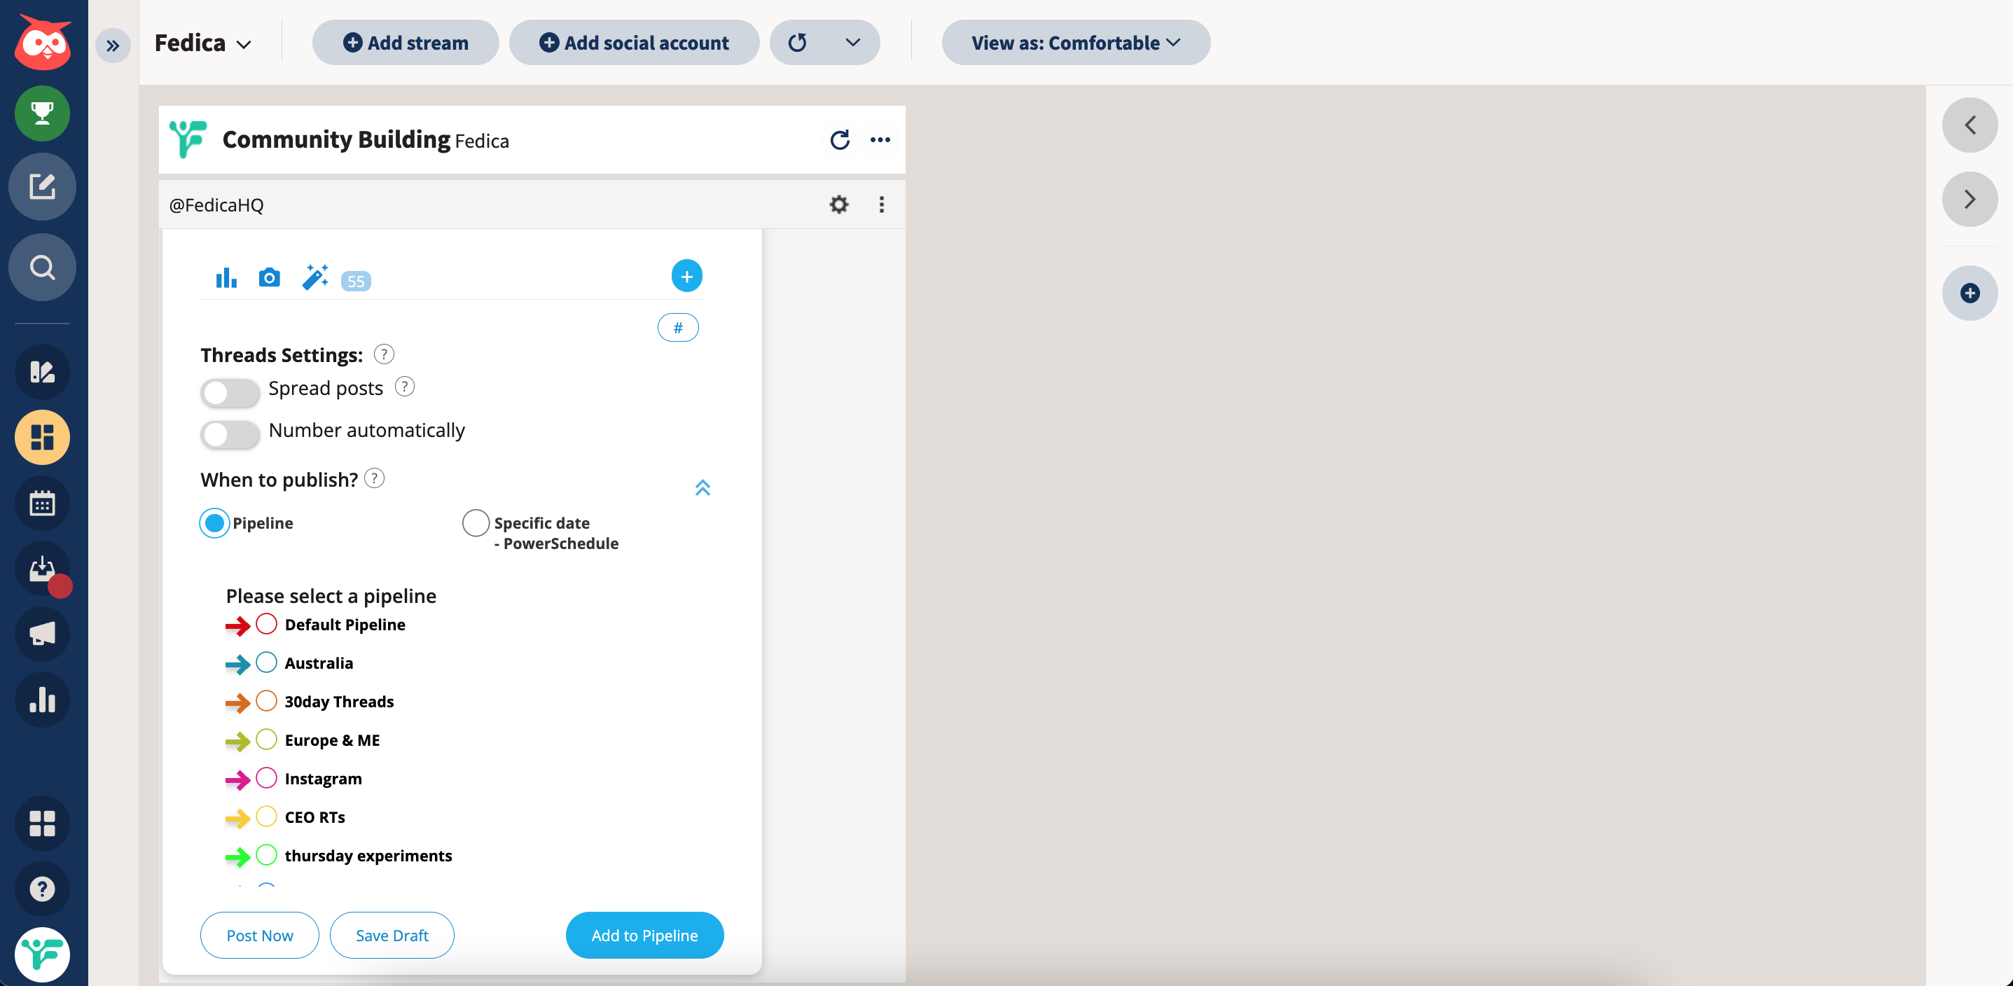The width and height of the screenshot is (2013, 986).
Task: Select Specific date PowerSchedule option
Action: (475, 522)
